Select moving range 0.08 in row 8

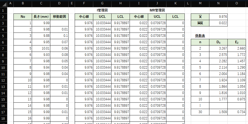(x=59, y=55)
